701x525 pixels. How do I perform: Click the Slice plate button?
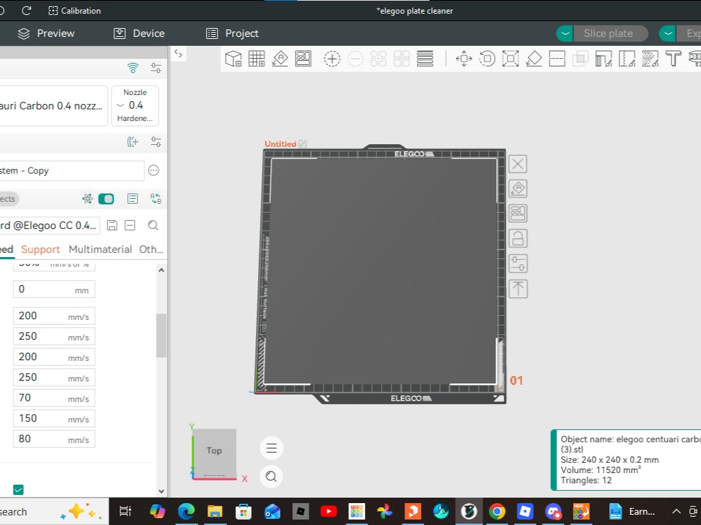tap(610, 33)
